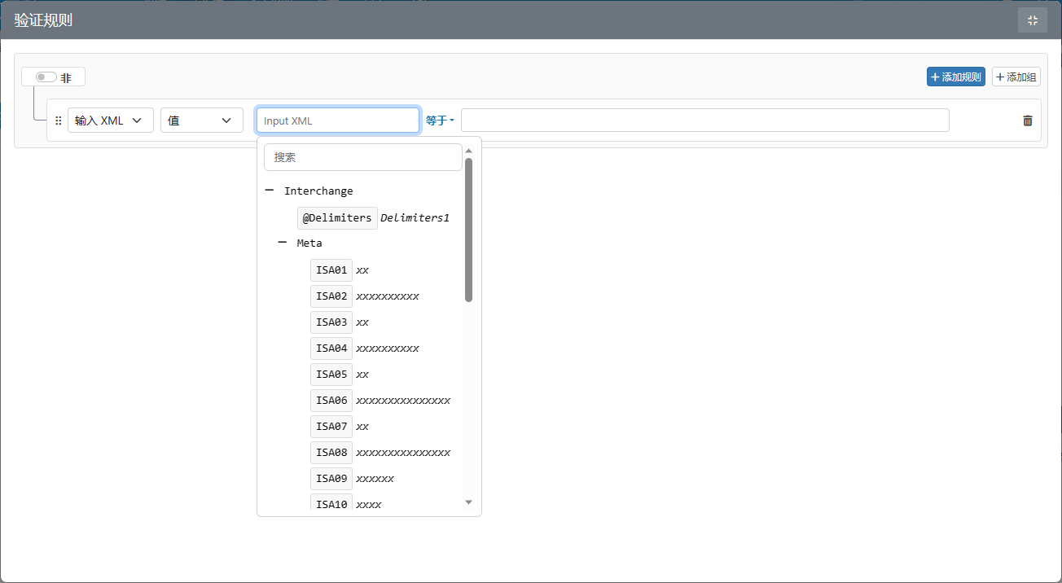
Task: Click the comparison value text field
Action: 704,121
